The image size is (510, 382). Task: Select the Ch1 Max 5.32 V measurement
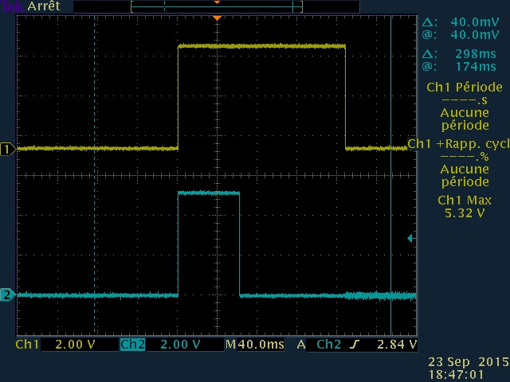coord(465,207)
